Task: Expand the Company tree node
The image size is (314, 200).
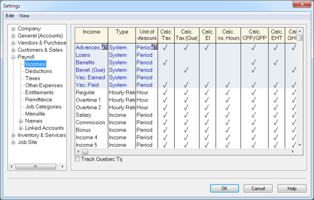Action: pos(13,29)
